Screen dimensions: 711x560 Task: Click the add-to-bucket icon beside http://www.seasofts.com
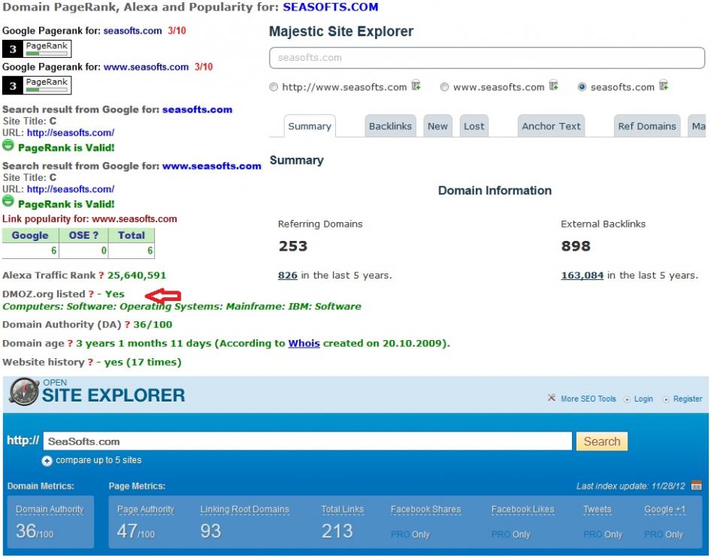416,85
